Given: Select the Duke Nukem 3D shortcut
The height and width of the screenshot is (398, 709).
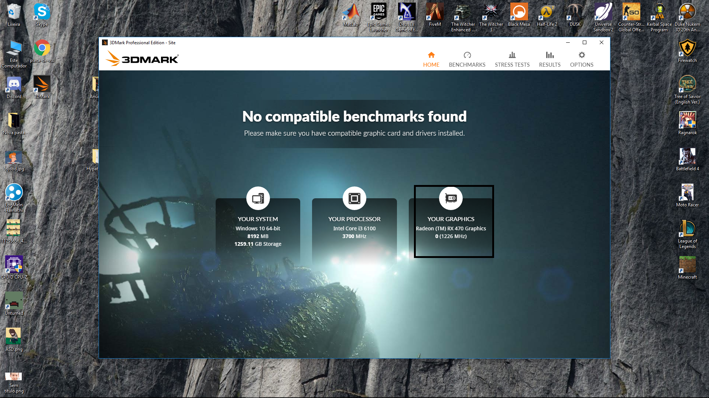Looking at the screenshot, I should [x=687, y=17].
